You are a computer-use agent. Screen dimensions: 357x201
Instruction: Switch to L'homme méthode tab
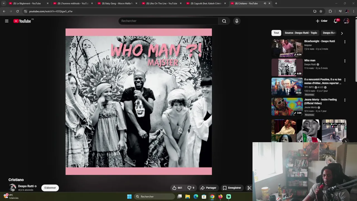pos(73,3)
